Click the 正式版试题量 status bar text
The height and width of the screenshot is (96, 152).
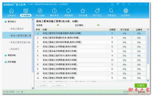tap(13, 92)
